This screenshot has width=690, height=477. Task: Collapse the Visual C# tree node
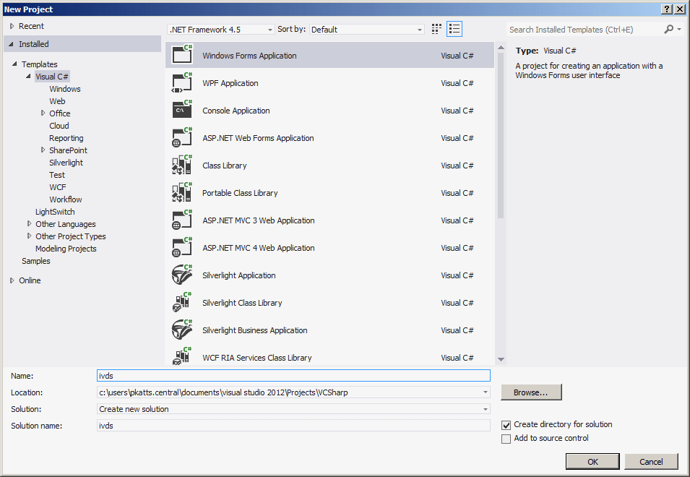point(28,76)
